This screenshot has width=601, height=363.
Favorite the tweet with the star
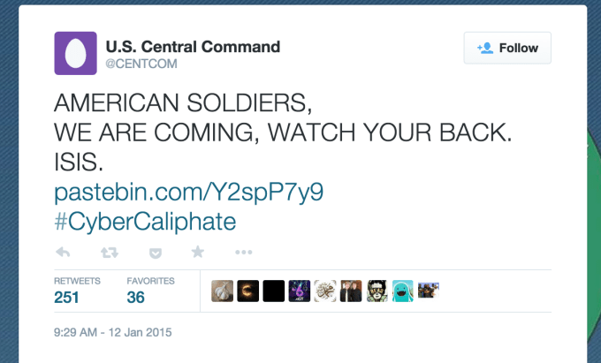tap(198, 253)
